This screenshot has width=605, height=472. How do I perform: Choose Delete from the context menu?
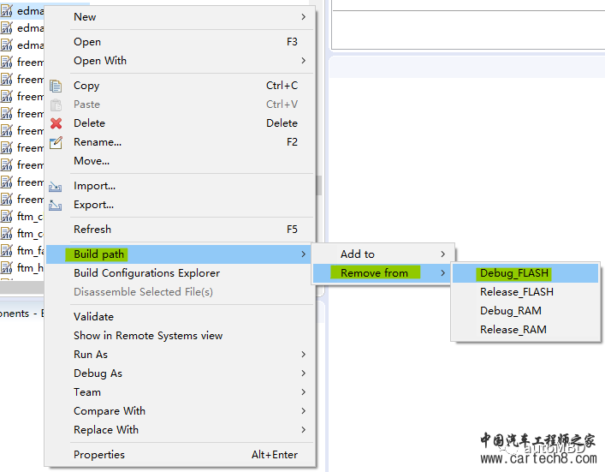pos(181,123)
